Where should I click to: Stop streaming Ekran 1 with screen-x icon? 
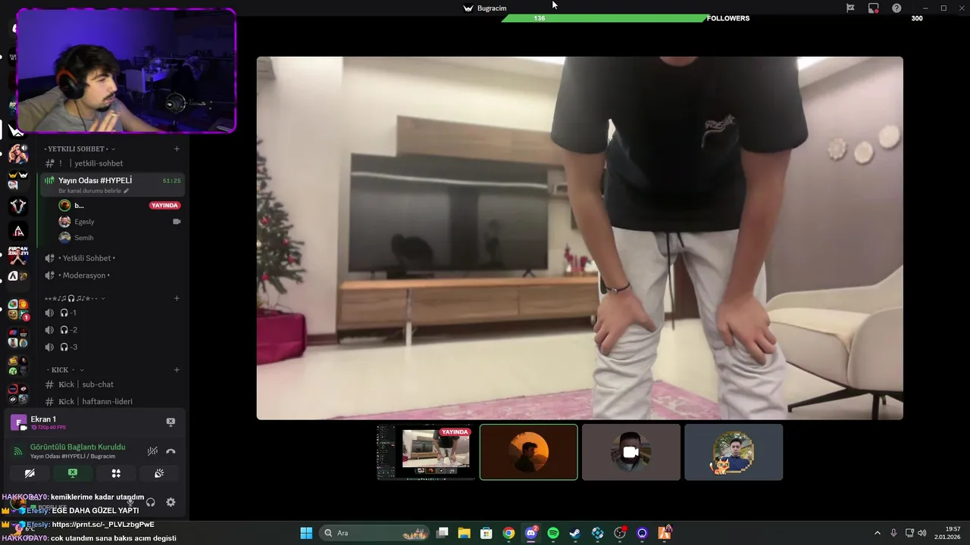[171, 422]
